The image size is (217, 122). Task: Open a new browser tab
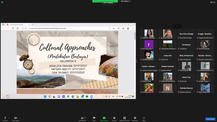coord(33,25)
